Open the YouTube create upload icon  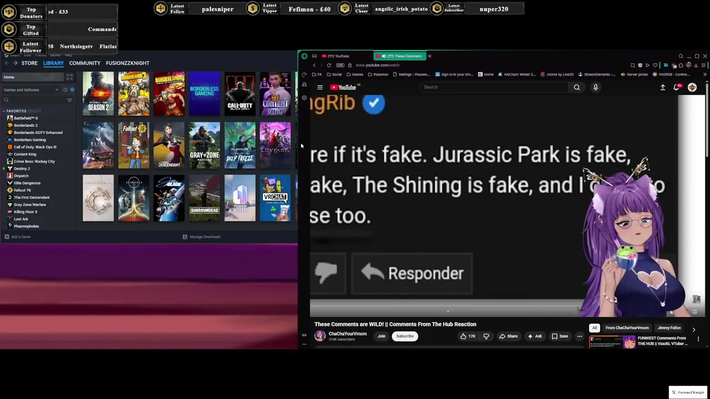(663, 87)
